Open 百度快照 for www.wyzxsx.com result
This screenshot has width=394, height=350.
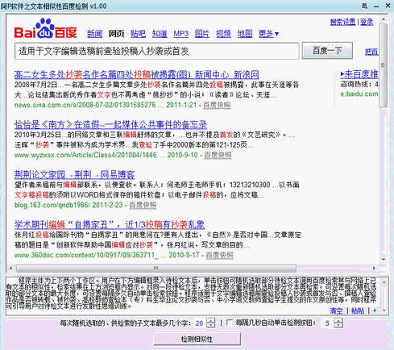pos(218,155)
